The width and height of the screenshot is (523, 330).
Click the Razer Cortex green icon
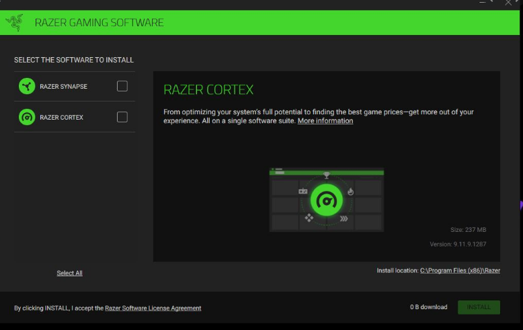point(27,118)
